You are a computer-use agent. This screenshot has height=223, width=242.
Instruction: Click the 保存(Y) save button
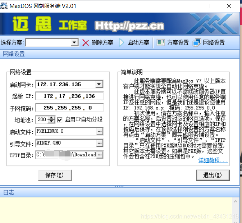pos(55,175)
